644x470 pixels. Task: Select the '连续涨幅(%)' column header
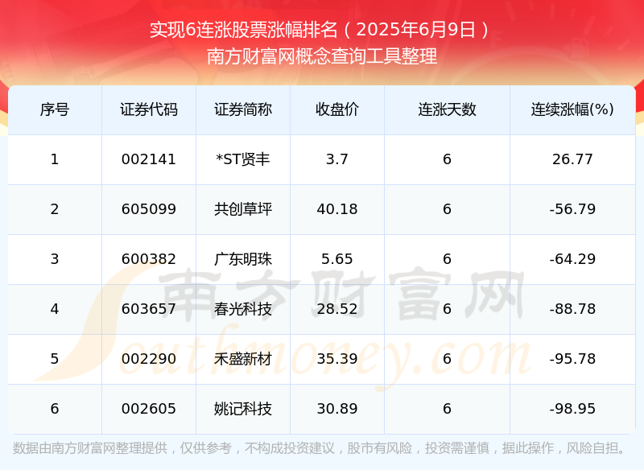[572, 109]
